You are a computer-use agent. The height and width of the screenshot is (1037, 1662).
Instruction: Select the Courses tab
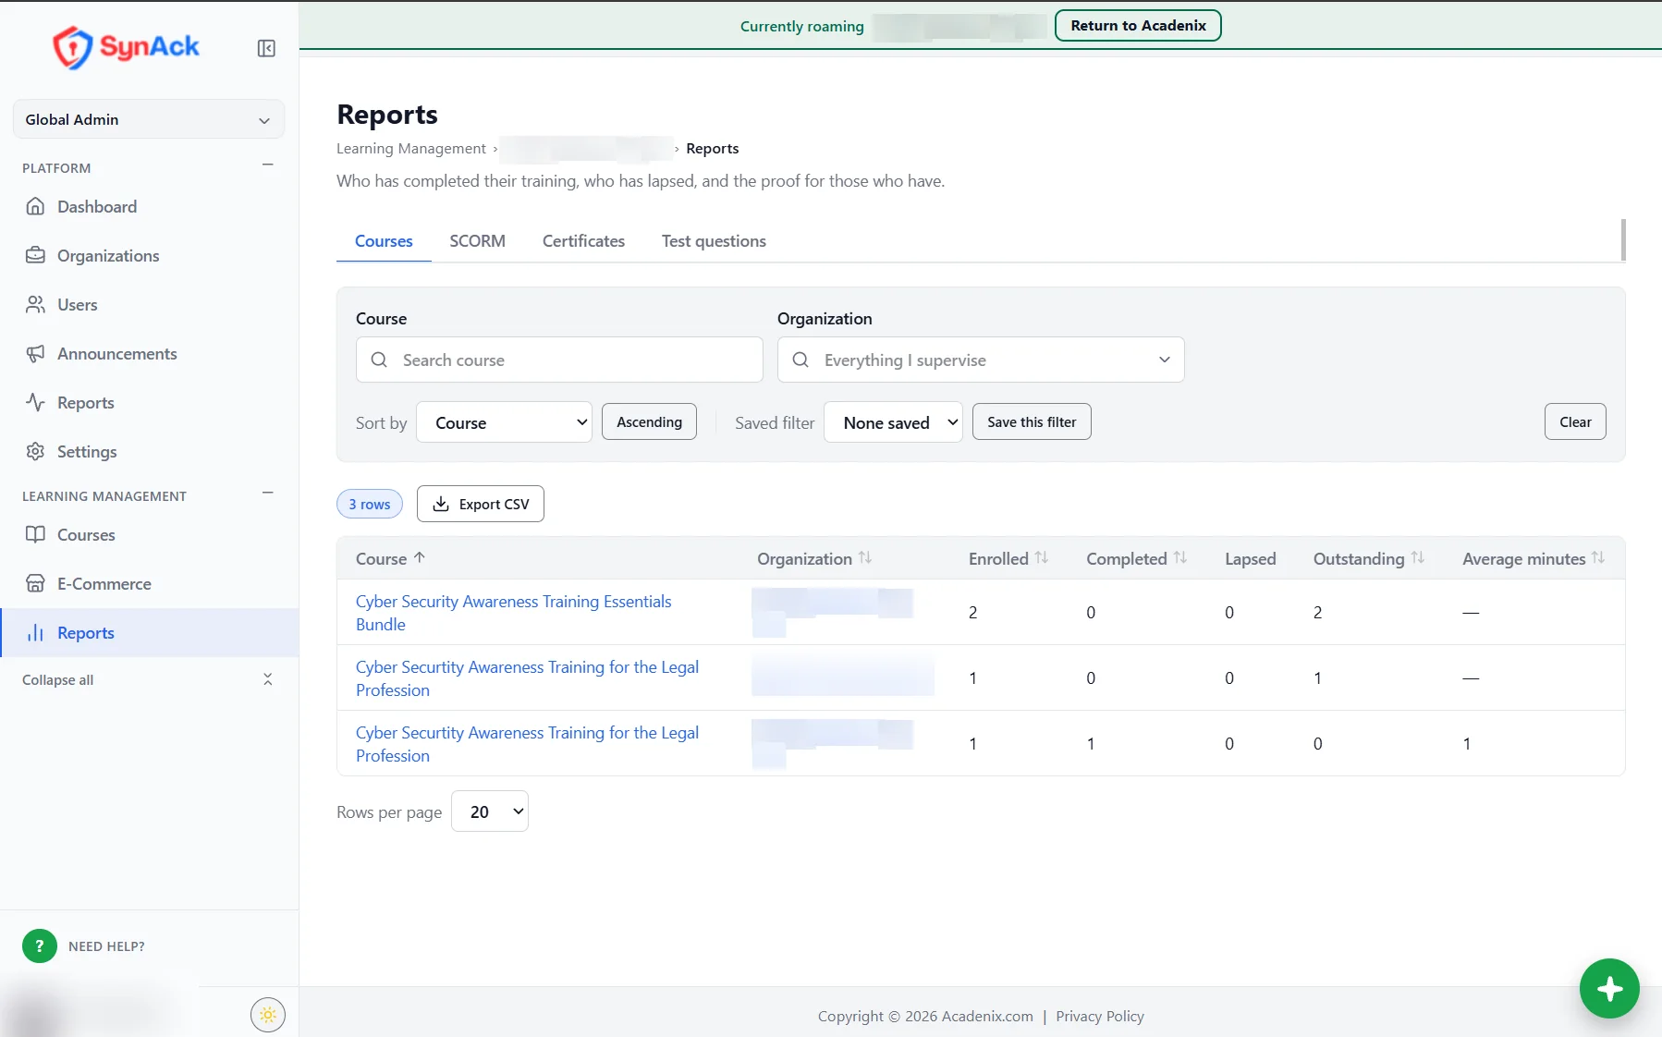click(384, 241)
